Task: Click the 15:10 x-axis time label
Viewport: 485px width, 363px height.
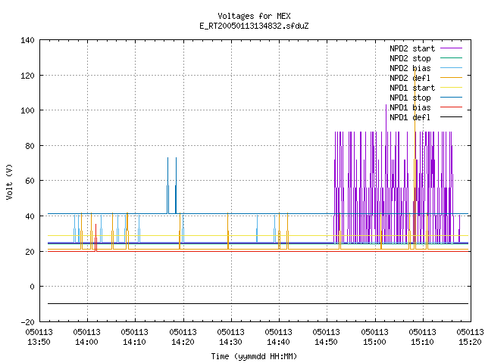Action: [423, 343]
